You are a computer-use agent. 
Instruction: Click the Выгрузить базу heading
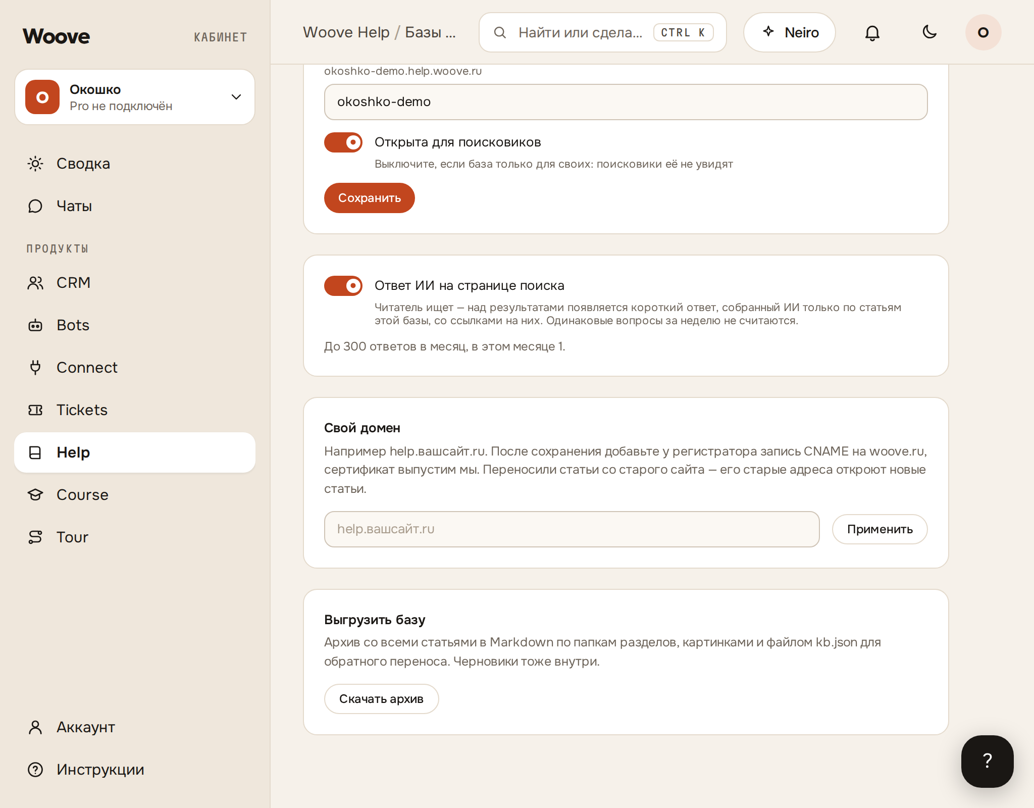click(375, 620)
